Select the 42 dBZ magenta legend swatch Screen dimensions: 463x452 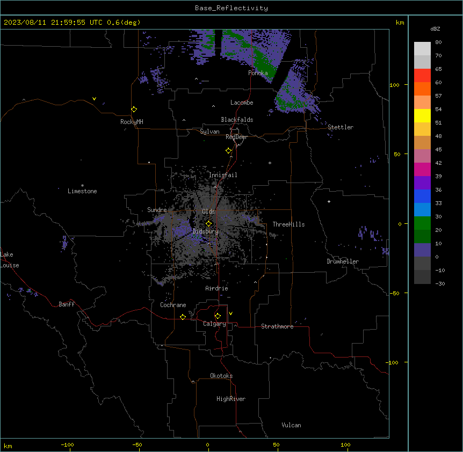point(422,169)
